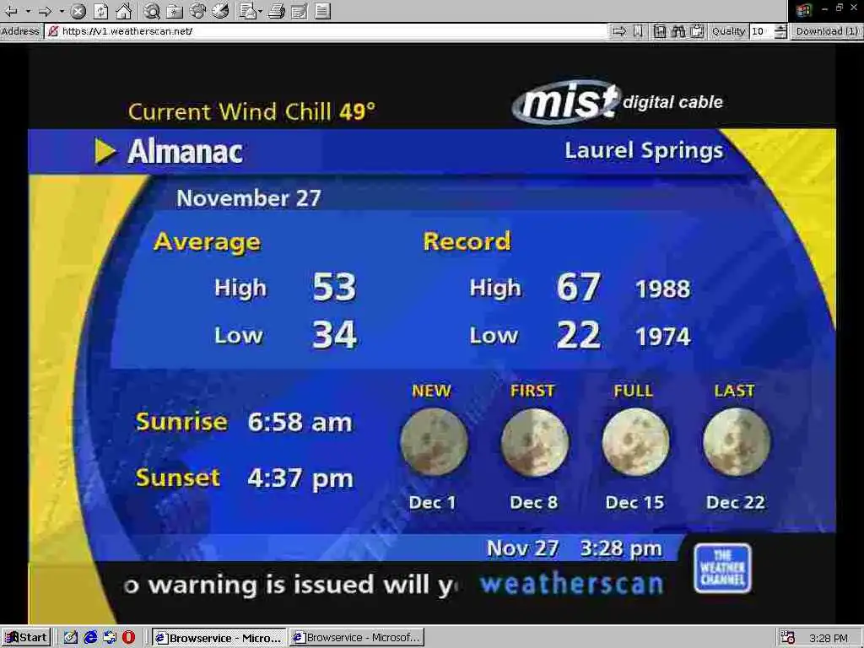The height and width of the screenshot is (648, 864).
Task: Open the Forward button history dropdown
Action: [61, 10]
